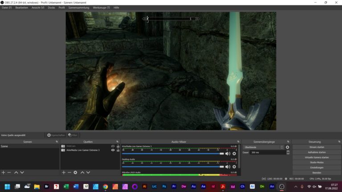Show hidden tray icons chevron
342x192 pixels.
click(x=296, y=187)
